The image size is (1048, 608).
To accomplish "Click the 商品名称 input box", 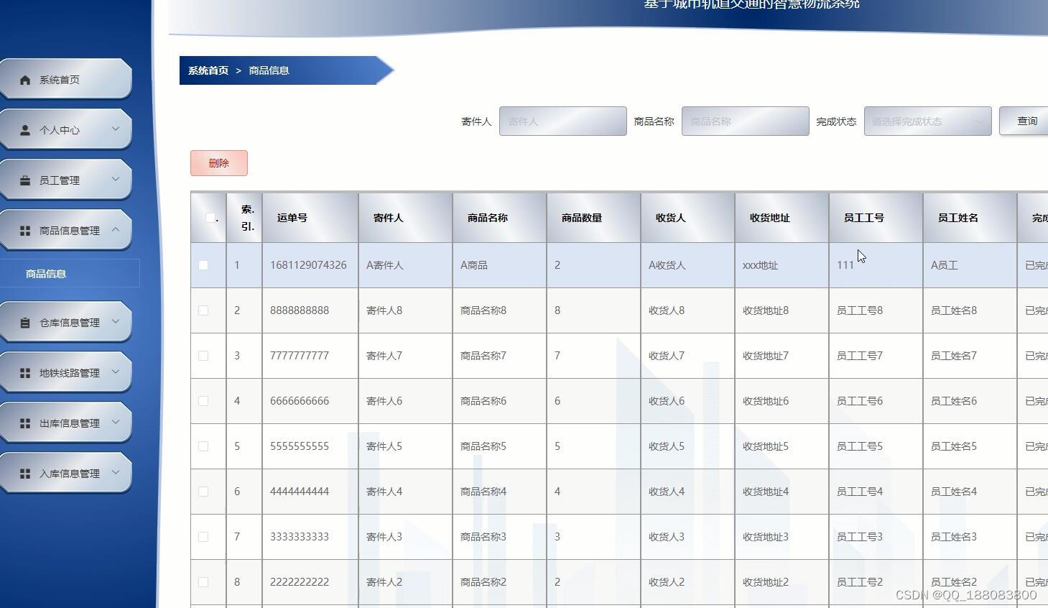I will 744,121.
